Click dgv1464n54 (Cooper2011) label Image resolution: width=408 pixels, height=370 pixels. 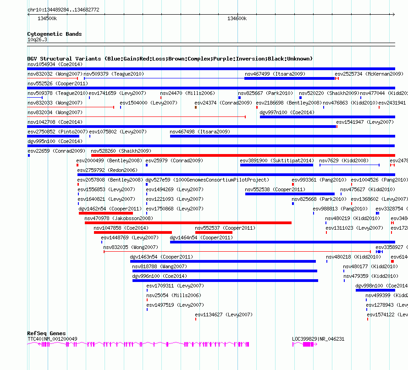tap(201, 237)
